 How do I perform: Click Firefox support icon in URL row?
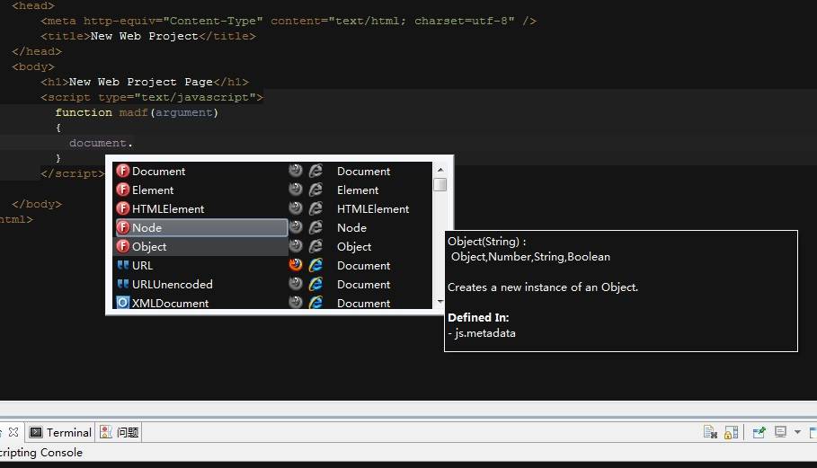(x=296, y=264)
